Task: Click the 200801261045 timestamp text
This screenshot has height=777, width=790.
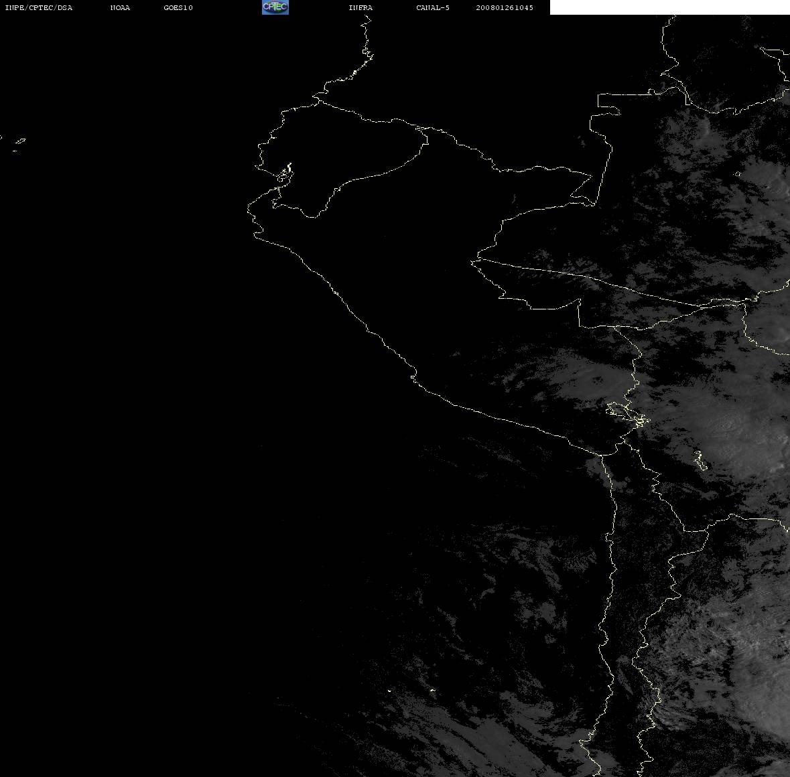Action: (505, 7)
